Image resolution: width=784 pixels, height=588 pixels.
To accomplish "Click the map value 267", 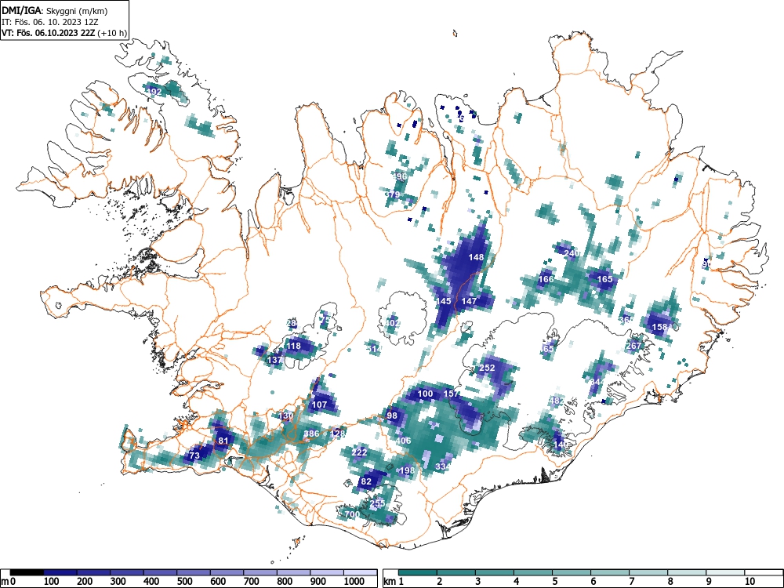I will (x=633, y=346).
